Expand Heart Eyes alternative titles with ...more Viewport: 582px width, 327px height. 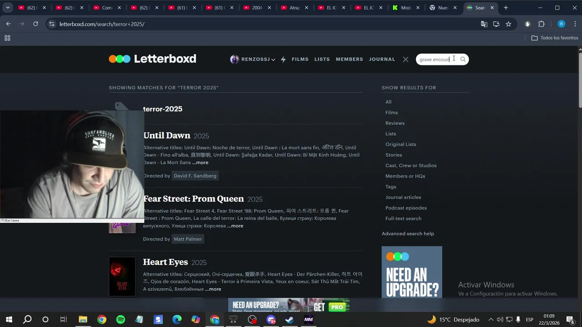(213, 289)
